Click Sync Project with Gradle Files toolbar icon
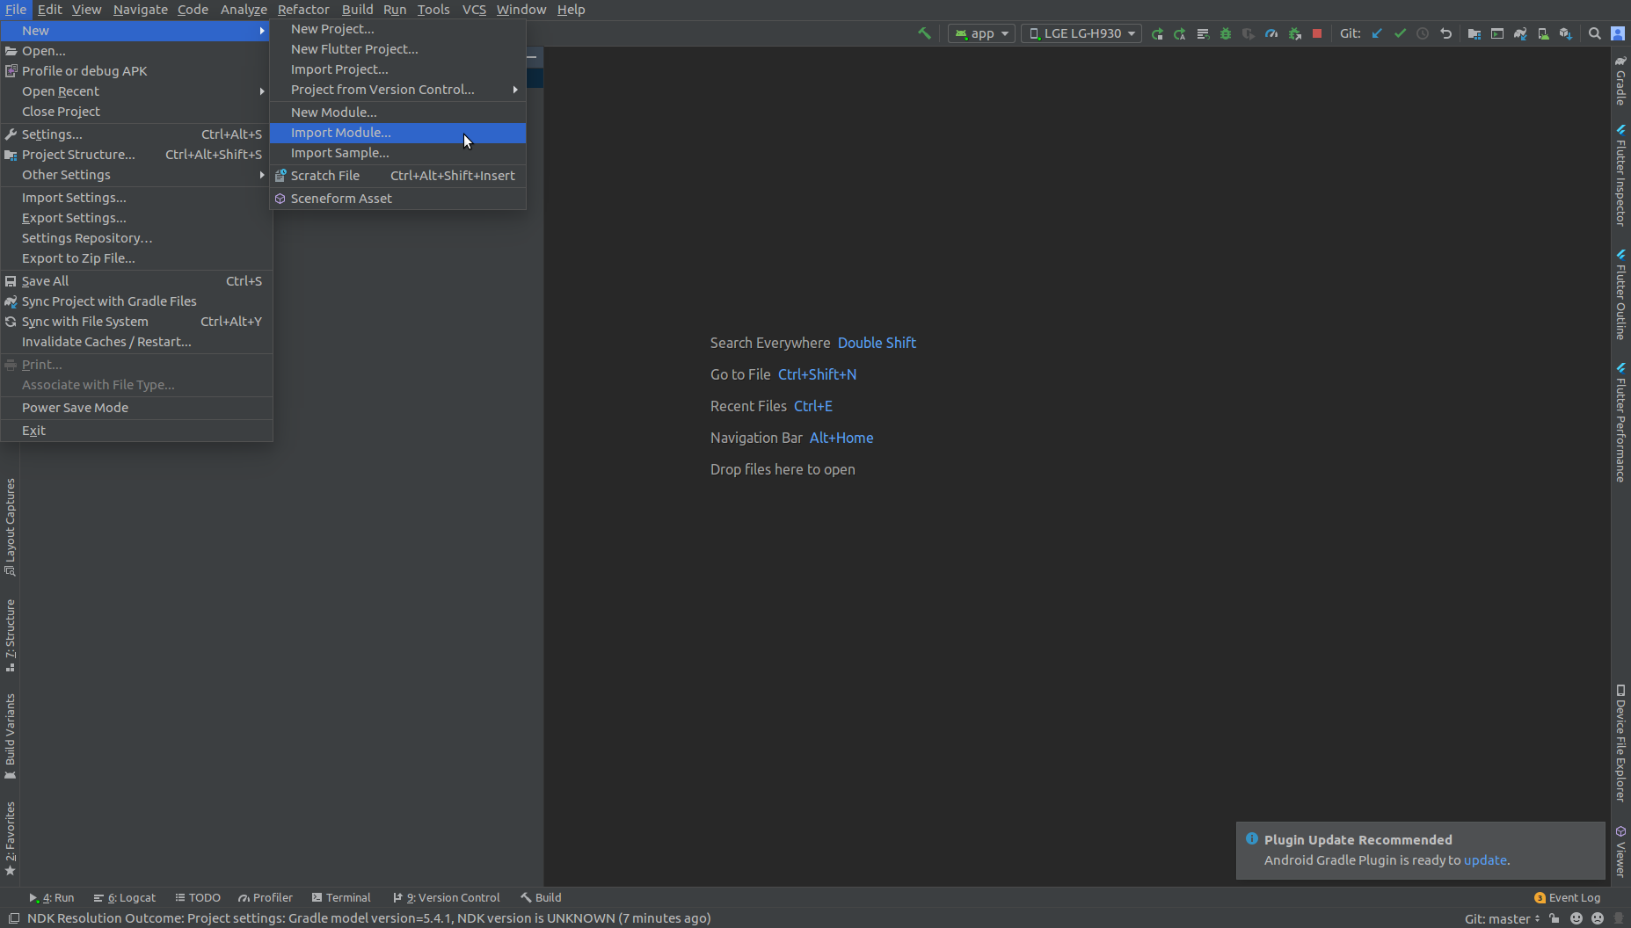The height and width of the screenshot is (928, 1631). pos(1520,33)
